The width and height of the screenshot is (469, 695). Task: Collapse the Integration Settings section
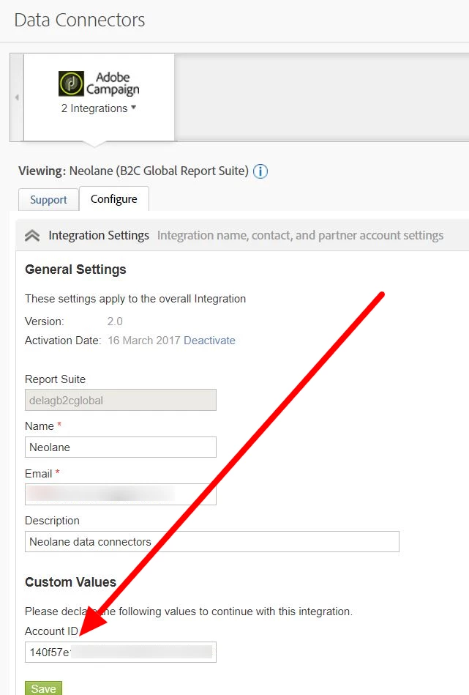point(32,235)
